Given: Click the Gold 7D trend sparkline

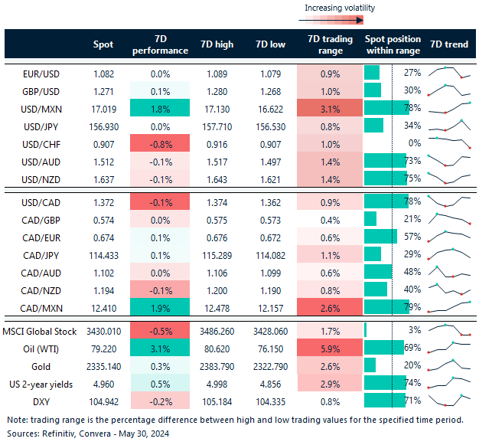Looking at the screenshot, I should [x=449, y=364].
